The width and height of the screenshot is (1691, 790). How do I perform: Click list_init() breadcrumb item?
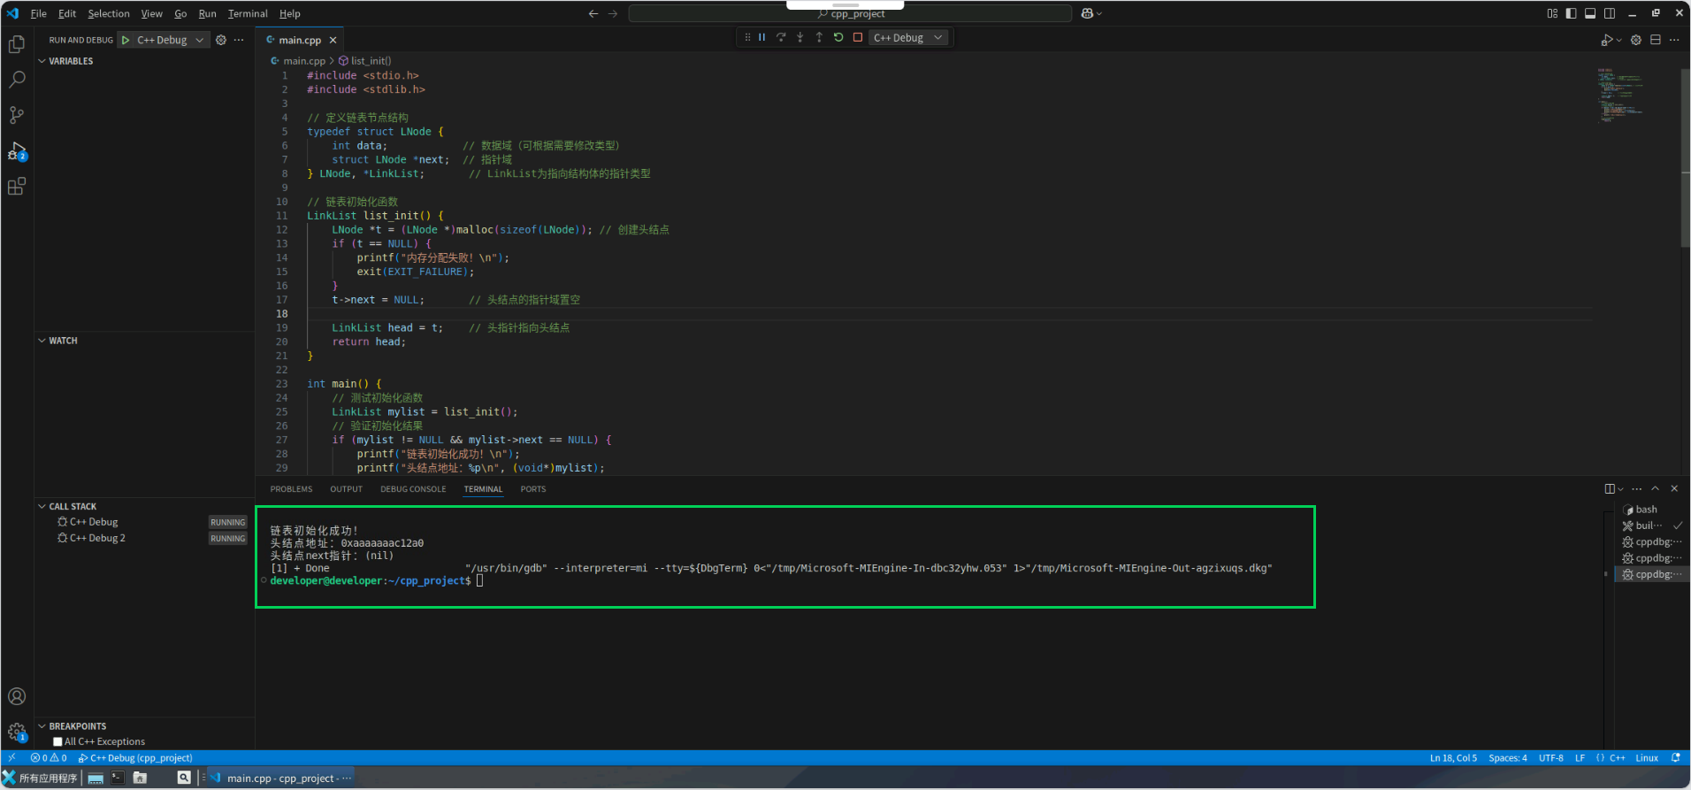click(x=365, y=61)
